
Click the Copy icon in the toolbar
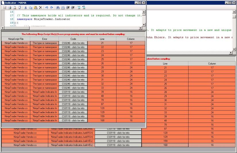(30, 7)
